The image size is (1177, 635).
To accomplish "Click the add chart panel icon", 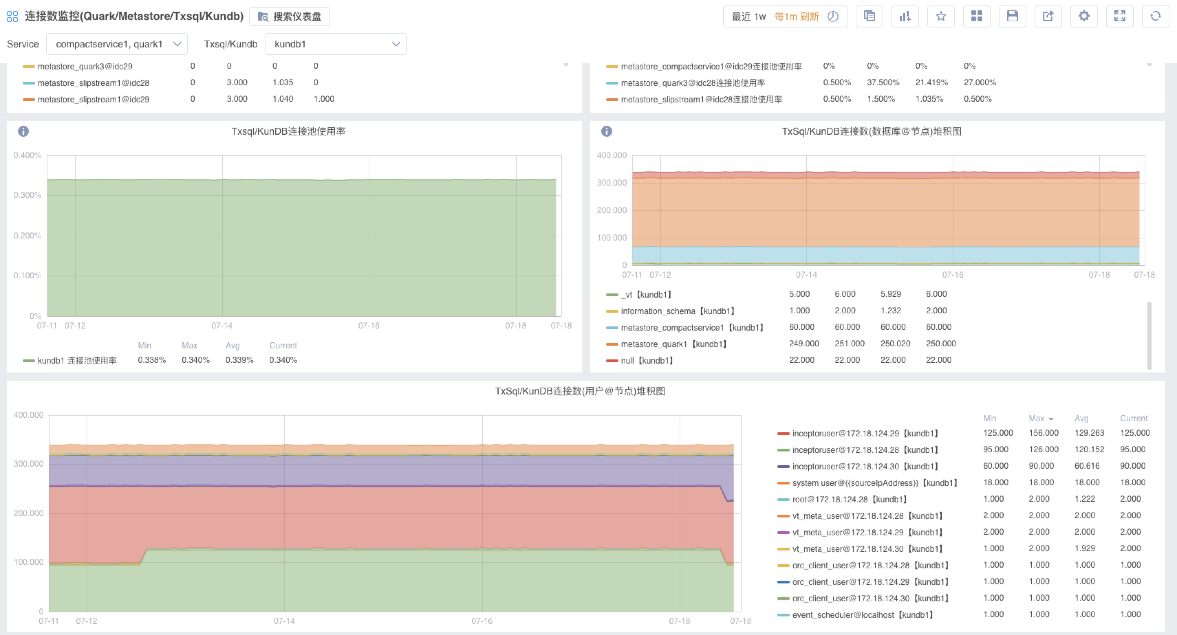I will pyautogui.click(x=905, y=16).
